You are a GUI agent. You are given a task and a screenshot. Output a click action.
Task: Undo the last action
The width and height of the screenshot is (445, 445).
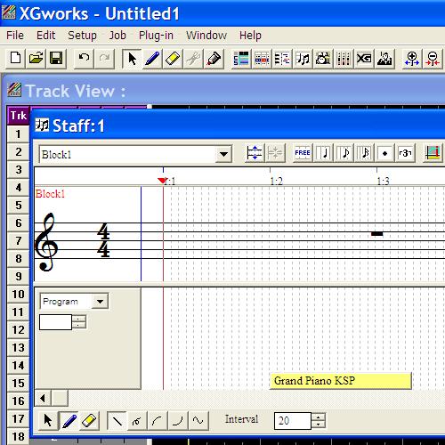coord(84,59)
